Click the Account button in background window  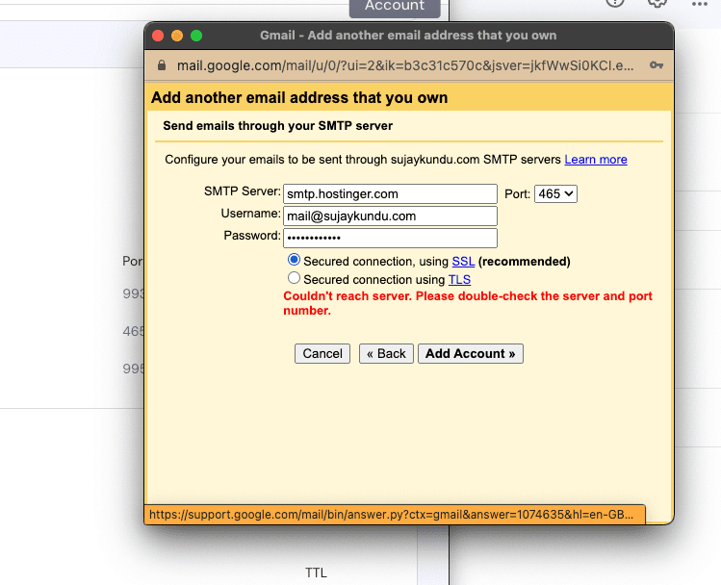395,7
